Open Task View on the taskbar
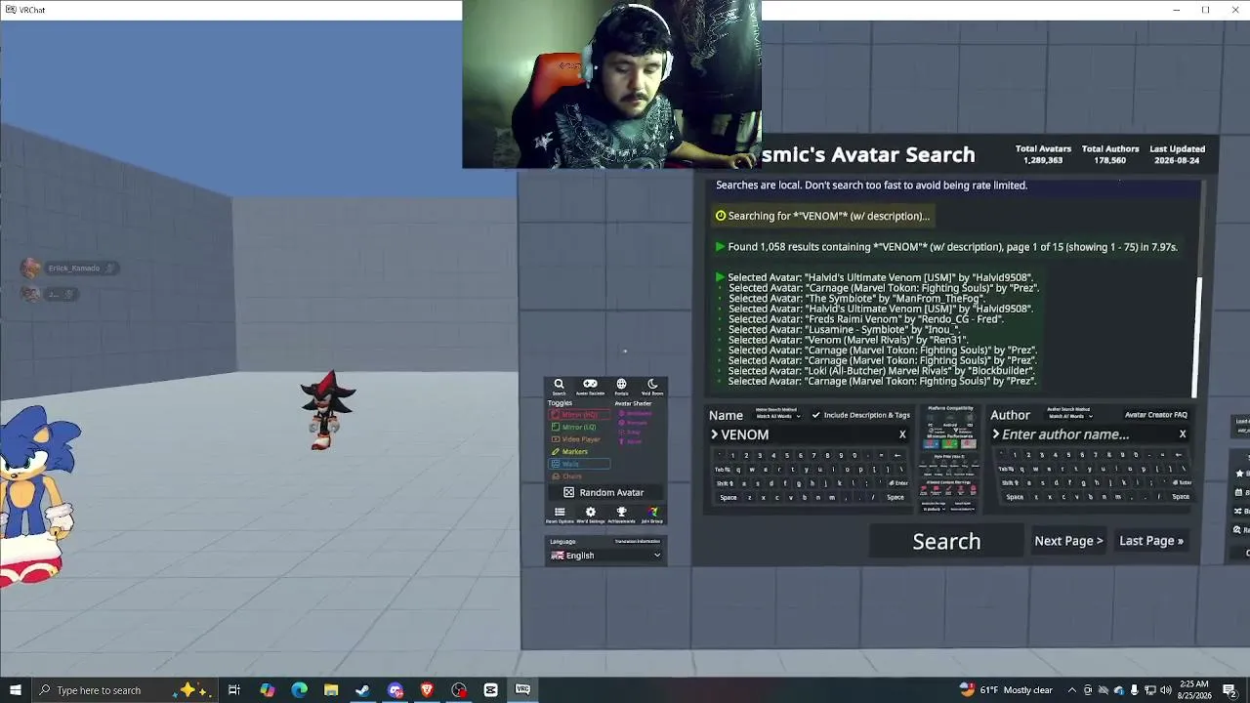Screen dimensions: 1250x703 (234, 690)
